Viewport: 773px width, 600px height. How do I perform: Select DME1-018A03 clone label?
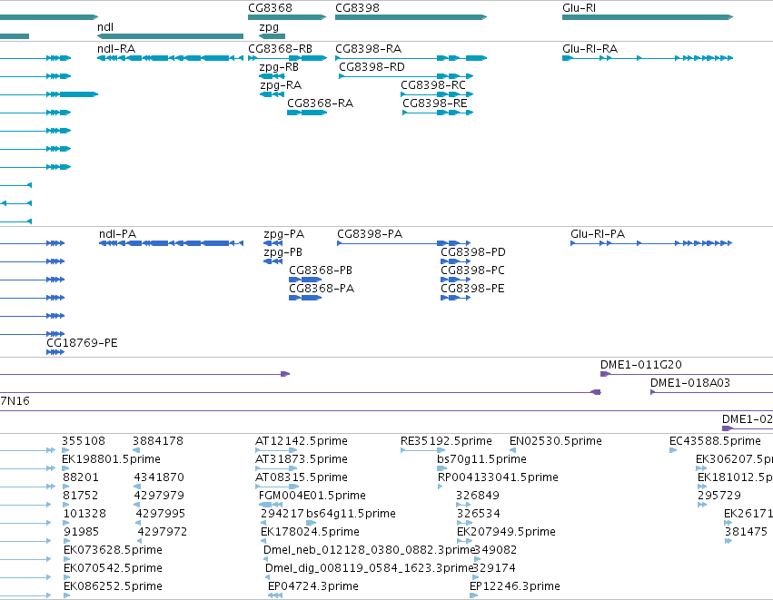coord(690,383)
